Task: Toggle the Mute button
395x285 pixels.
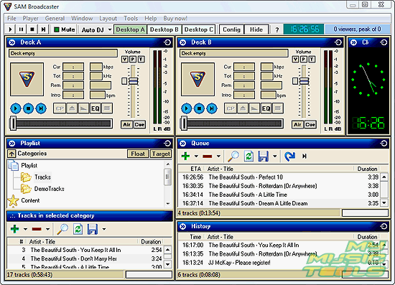Action: pyautogui.click(x=65, y=29)
